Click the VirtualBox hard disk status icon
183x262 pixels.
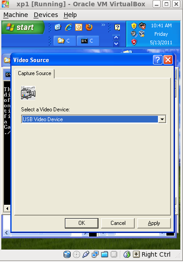(67, 254)
